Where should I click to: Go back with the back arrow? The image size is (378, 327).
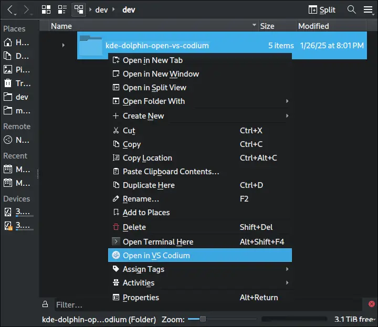10,10
